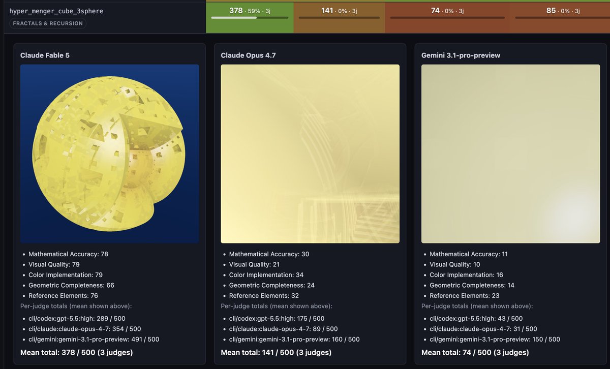Click the progress bar under score 378

(250, 17)
